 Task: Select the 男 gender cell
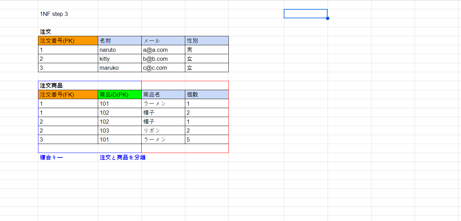tap(207, 50)
